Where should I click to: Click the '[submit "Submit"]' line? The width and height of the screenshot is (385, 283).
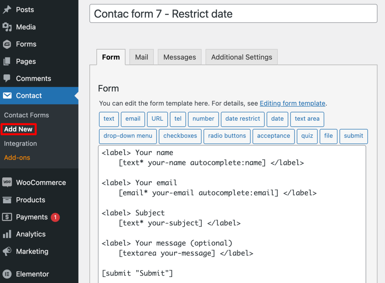(138, 273)
